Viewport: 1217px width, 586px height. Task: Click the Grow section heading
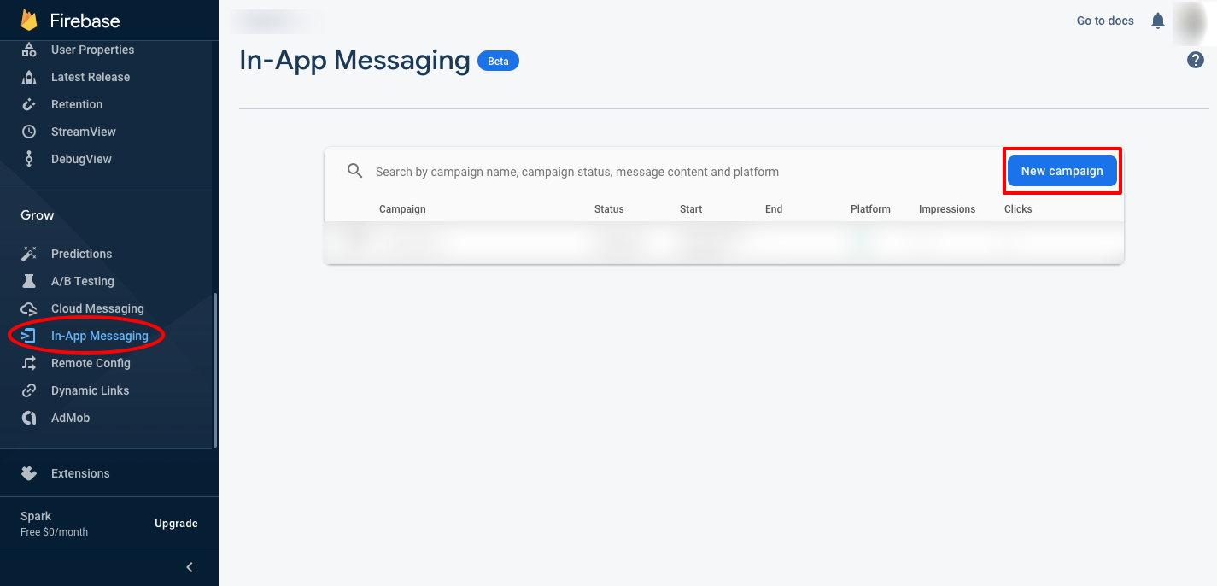[x=38, y=215]
